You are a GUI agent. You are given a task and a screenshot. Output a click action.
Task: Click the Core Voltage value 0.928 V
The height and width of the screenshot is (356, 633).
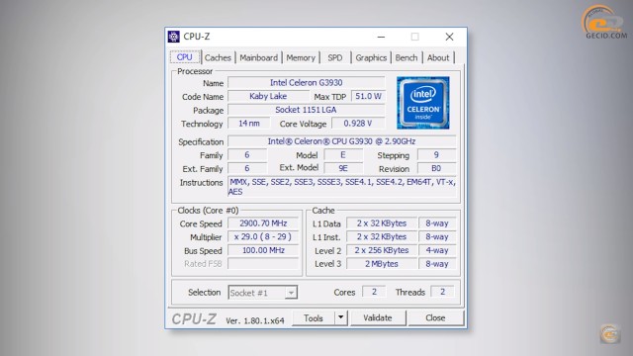pyautogui.click(x=358, y=123)
